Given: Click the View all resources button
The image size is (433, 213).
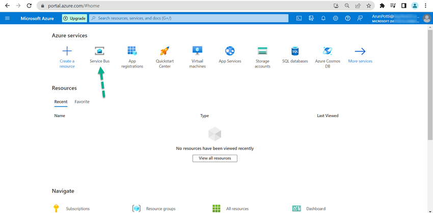Looking at the screenshot, I should pyautogui.click(x=215, y=158).
